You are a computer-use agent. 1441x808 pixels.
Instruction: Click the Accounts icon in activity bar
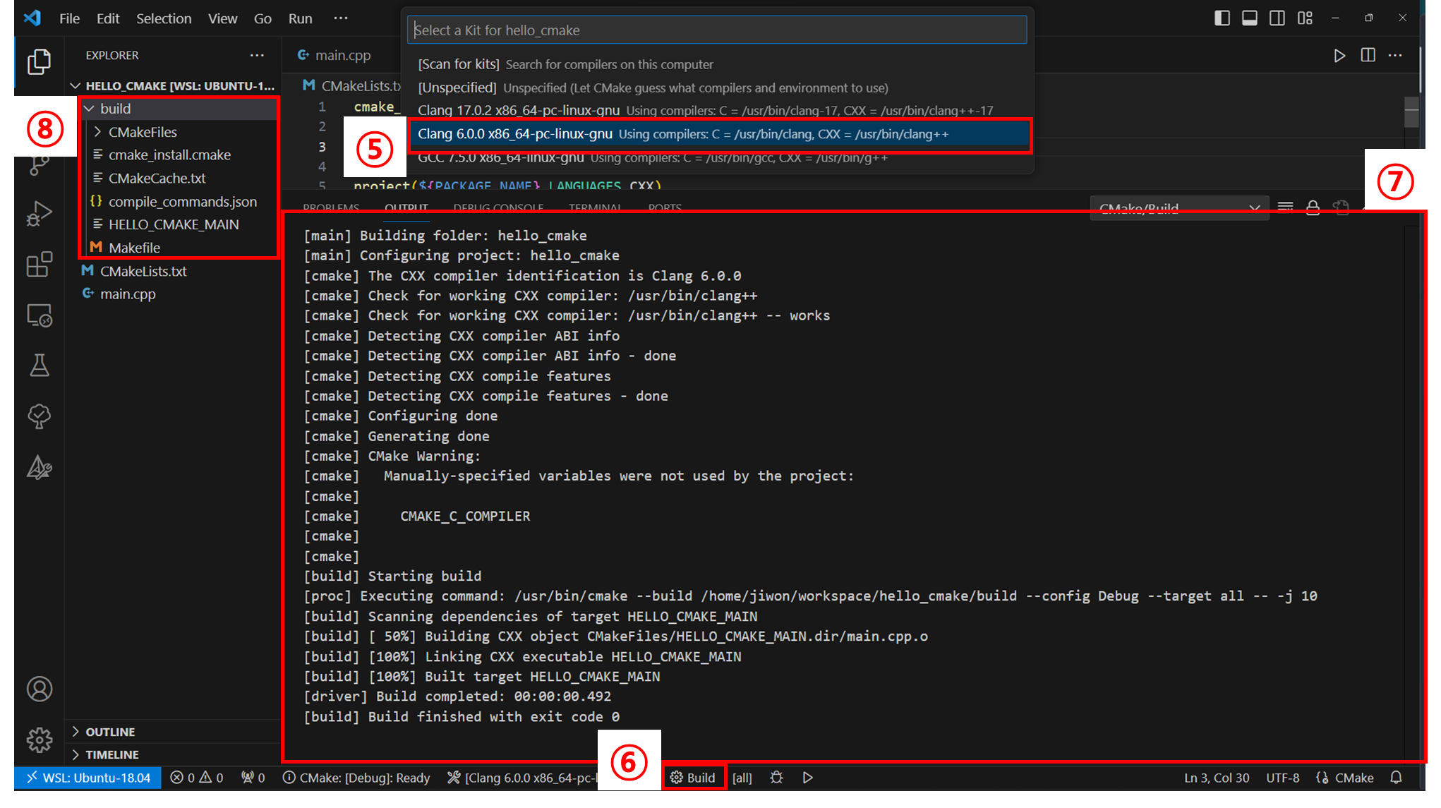tap(39, 689)
